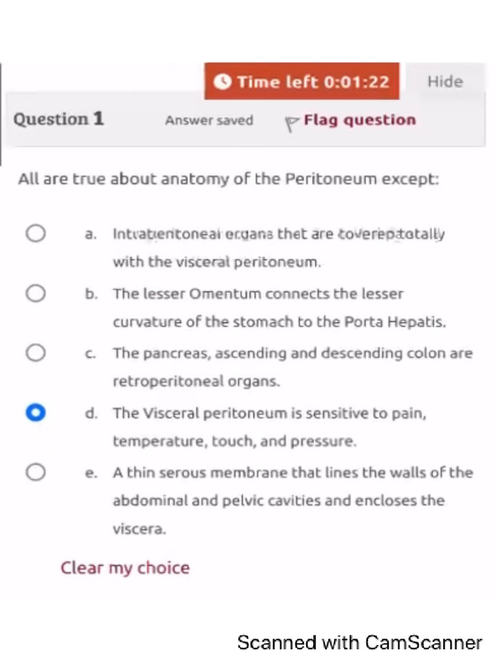Click the clock icon in the timer
The image size is (496, 661).
[x=222, y=81]
